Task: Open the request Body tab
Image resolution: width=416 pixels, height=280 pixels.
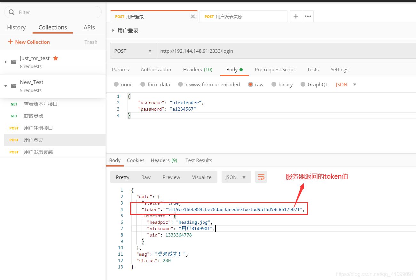Action: 234,69
